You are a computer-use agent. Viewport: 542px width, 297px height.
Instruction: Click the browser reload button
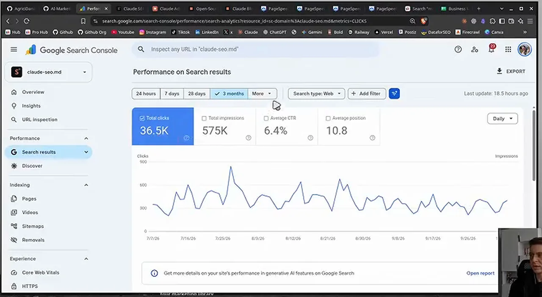pyautogui.click(x=27, y=21)
